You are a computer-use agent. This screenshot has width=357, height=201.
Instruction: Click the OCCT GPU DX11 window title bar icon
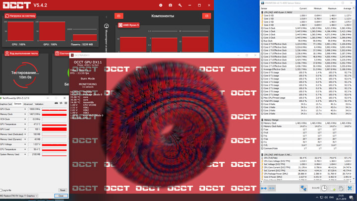72,55
